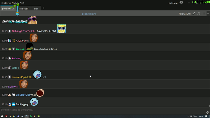Open the volume control in system tray
This screenshot has height=118, width=210.
pyautogui.click(x=196, y=116)
